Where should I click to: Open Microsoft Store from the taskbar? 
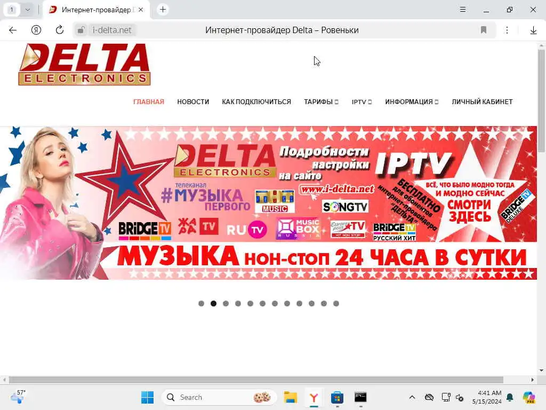(337, 397)
